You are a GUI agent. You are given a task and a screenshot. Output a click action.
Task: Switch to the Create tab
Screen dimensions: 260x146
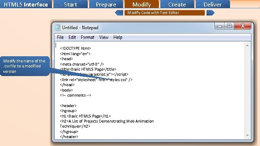point(177,4)
